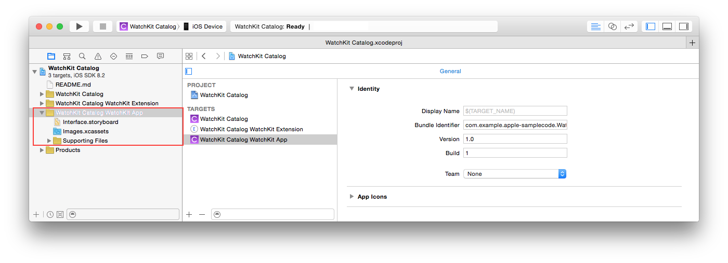Viewport: 728px width, 263px height.
Task: Toggle the Debug area
Action: (x=667, y=26)
